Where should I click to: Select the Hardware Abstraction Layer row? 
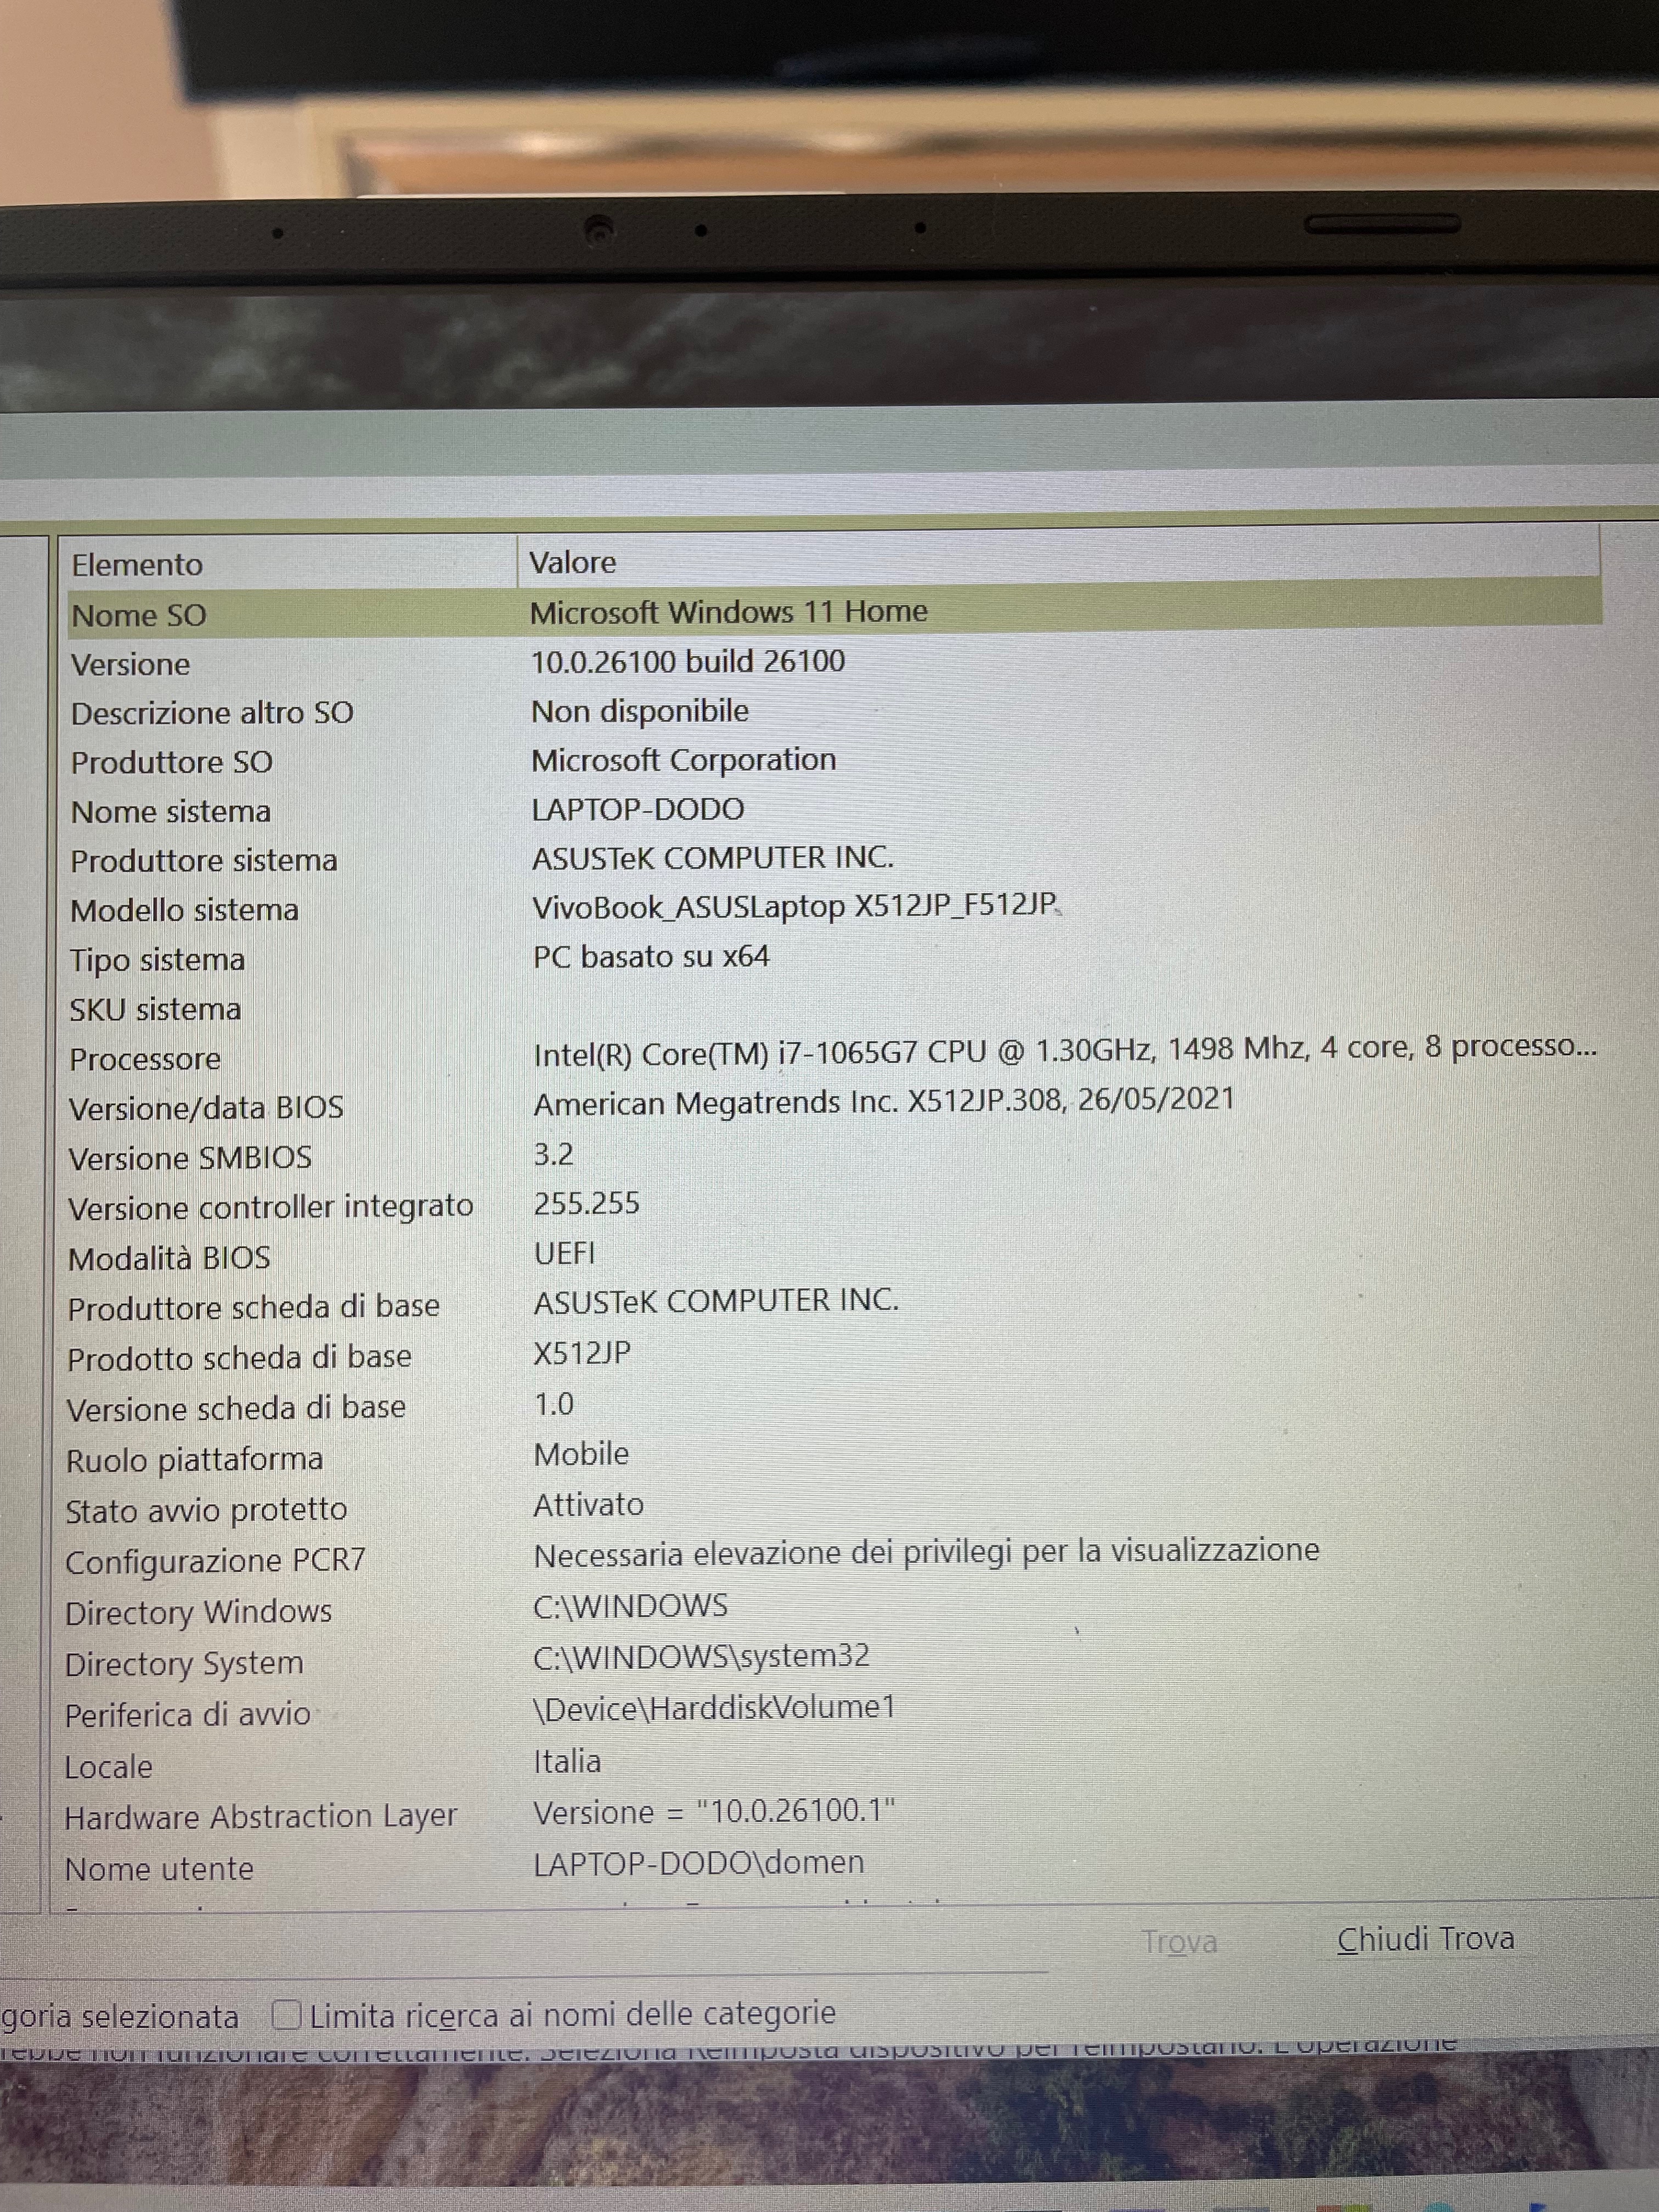click(x=260, y=1817)
